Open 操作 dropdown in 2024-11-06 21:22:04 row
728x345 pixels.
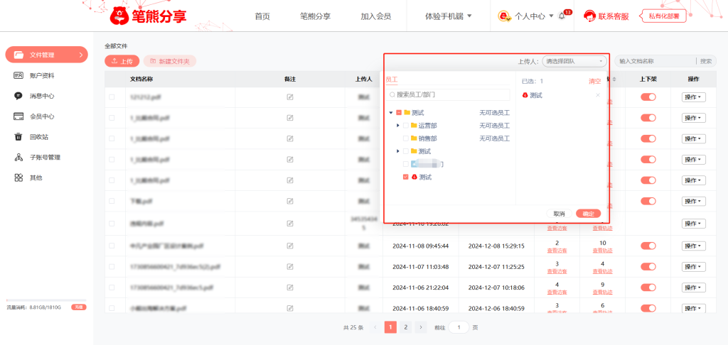click(x=694, y=287)
